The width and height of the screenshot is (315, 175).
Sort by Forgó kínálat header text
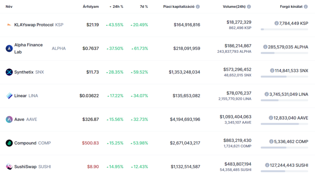[x=291, y=7]
